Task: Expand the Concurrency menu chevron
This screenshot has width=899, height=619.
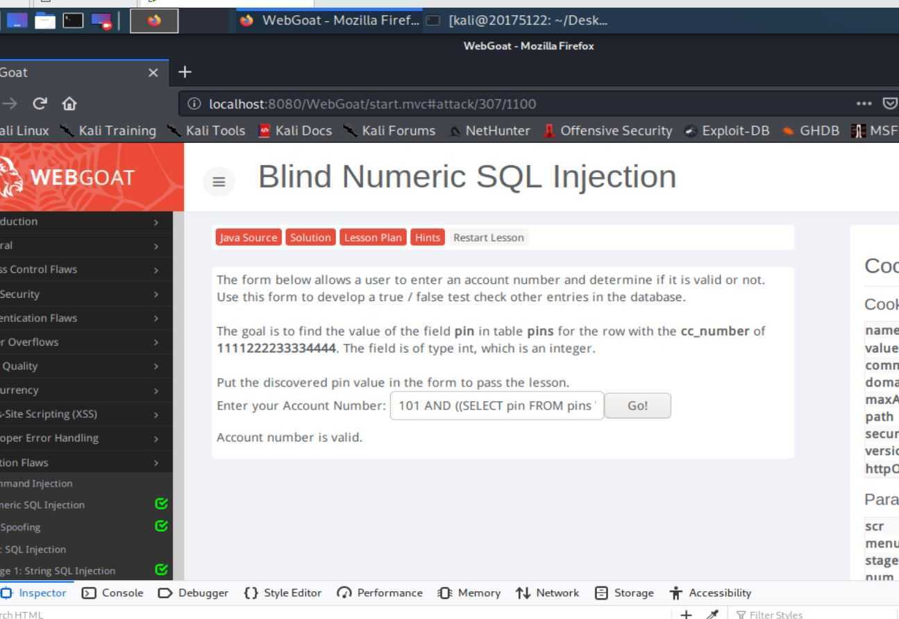Action: (x=156, y=391)
